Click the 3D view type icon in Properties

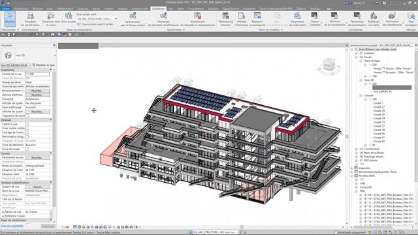[x=8, y=55]
